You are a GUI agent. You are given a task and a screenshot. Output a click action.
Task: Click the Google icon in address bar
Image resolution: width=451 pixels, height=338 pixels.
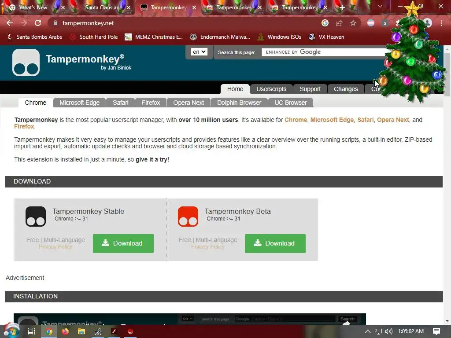coord(325,23)
